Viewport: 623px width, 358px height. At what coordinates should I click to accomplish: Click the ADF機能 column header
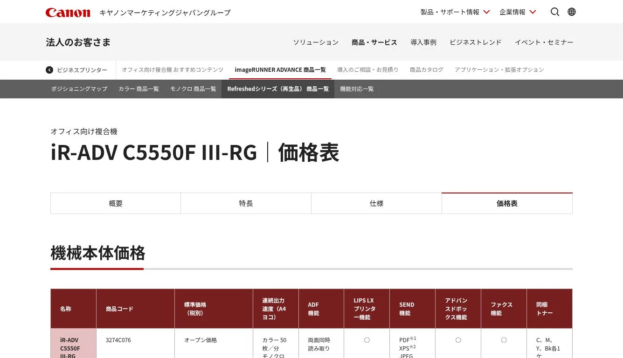322,309
